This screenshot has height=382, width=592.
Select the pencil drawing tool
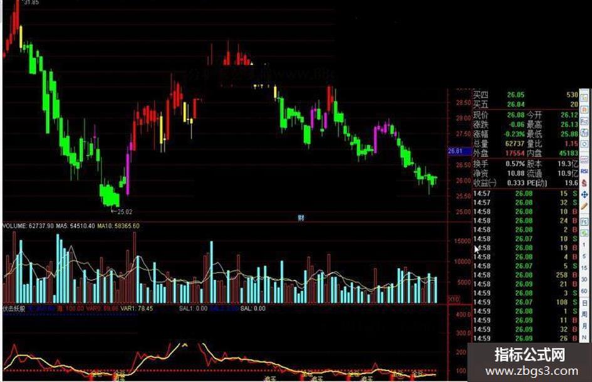[584, 206]
